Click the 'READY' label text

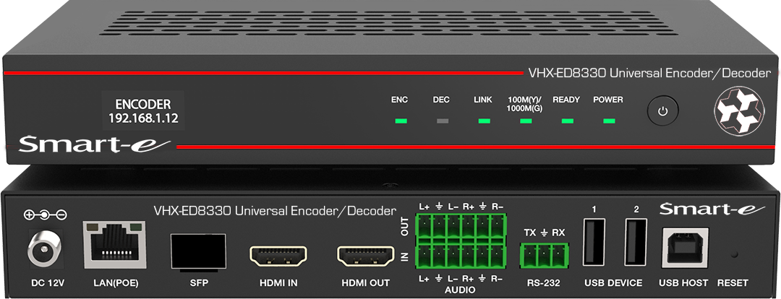tap(566, 100)
